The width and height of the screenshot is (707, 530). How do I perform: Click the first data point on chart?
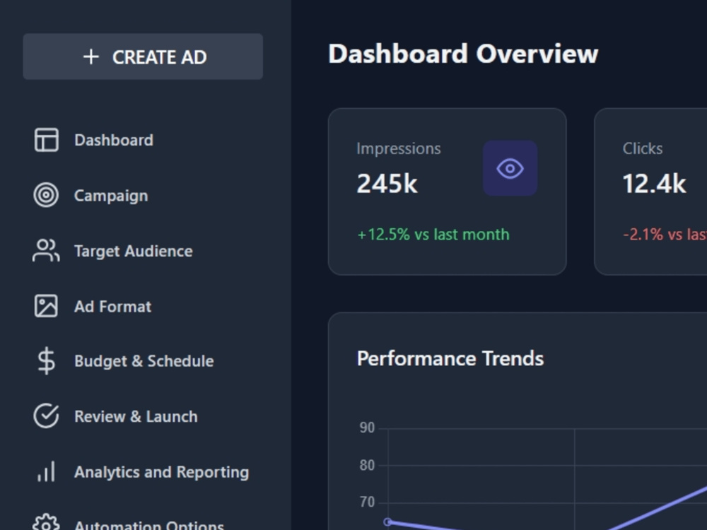pyautogui.click(x=387, y=522)
